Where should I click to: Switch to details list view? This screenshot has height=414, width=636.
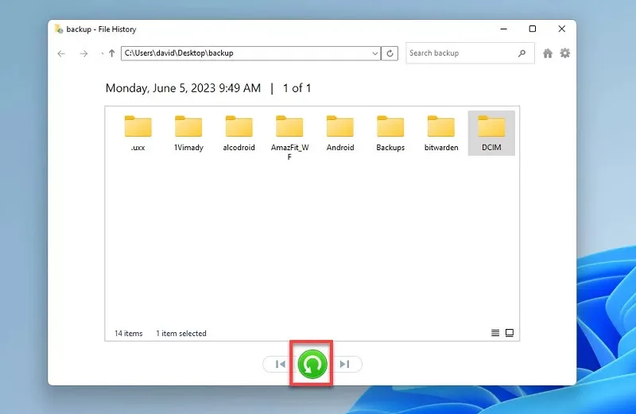click(x=495, y=333)
